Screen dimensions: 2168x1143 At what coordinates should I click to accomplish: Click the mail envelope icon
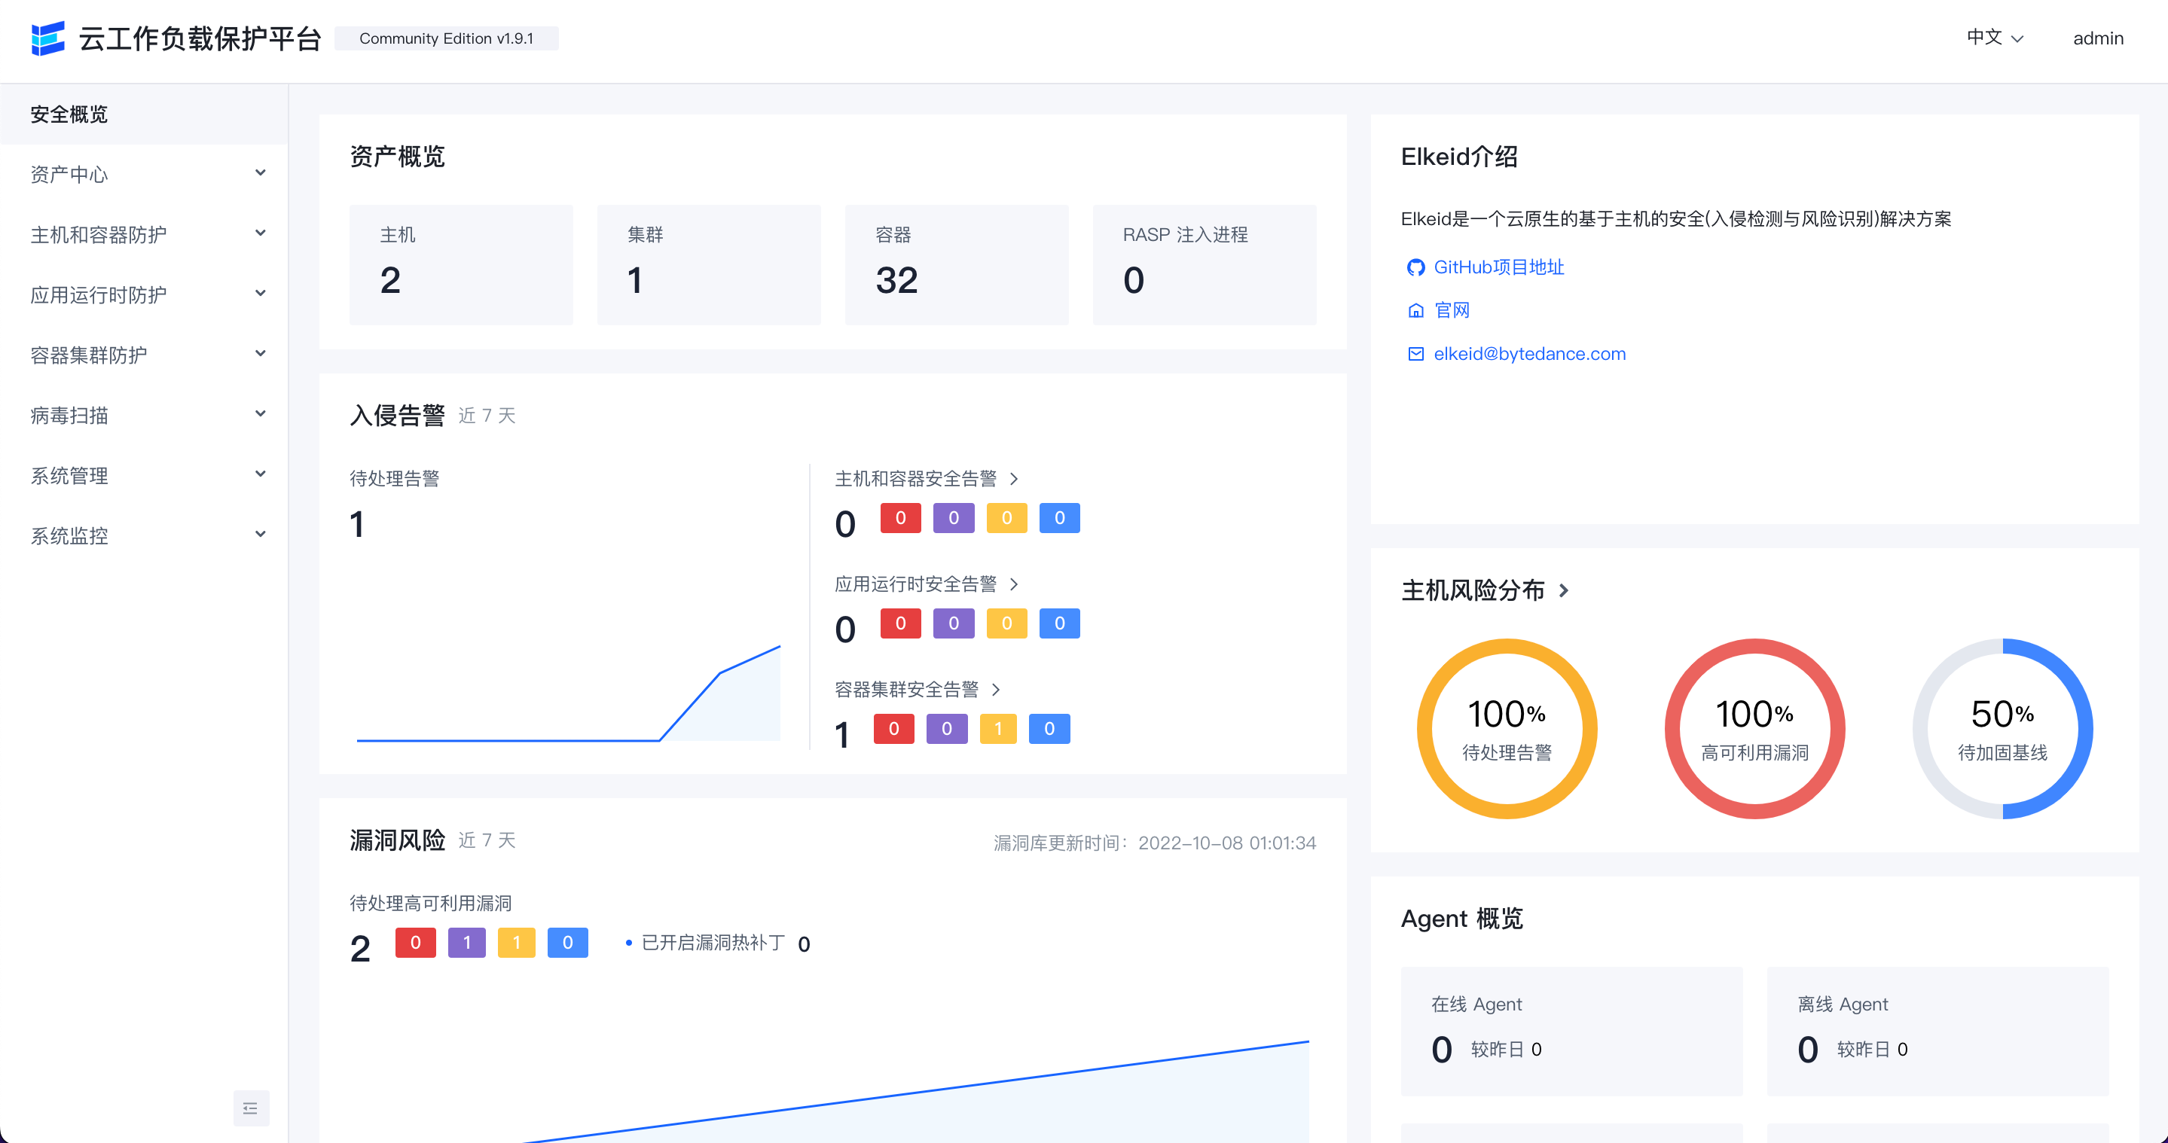(1415, 354)
